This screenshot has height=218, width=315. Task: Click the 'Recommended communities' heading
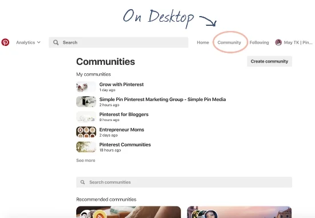point(107,200)
